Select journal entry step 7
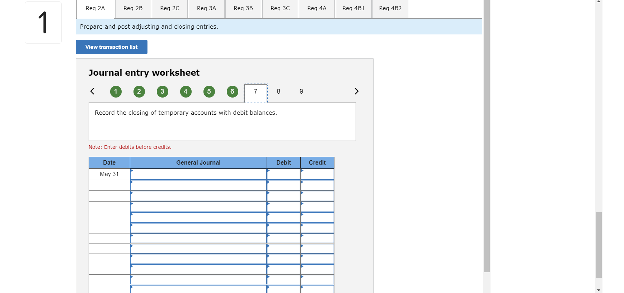Viewport: 624px width, 293px height. 255,93
